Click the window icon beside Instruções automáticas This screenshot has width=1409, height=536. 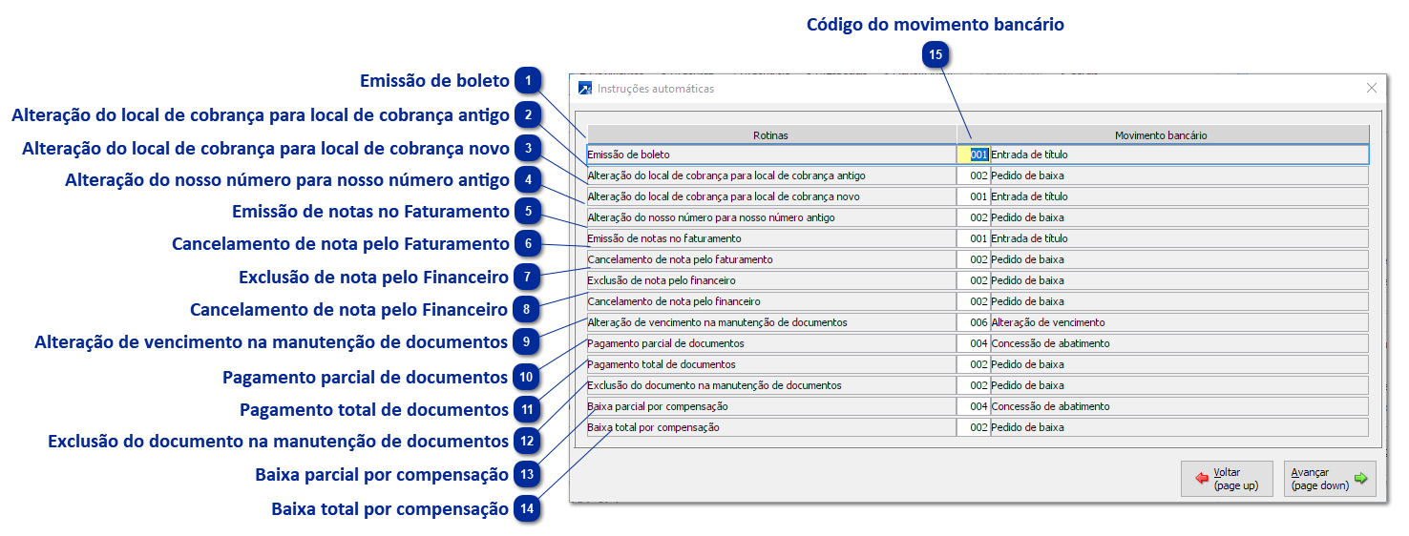pyautogui.click(x=585, y=89)
